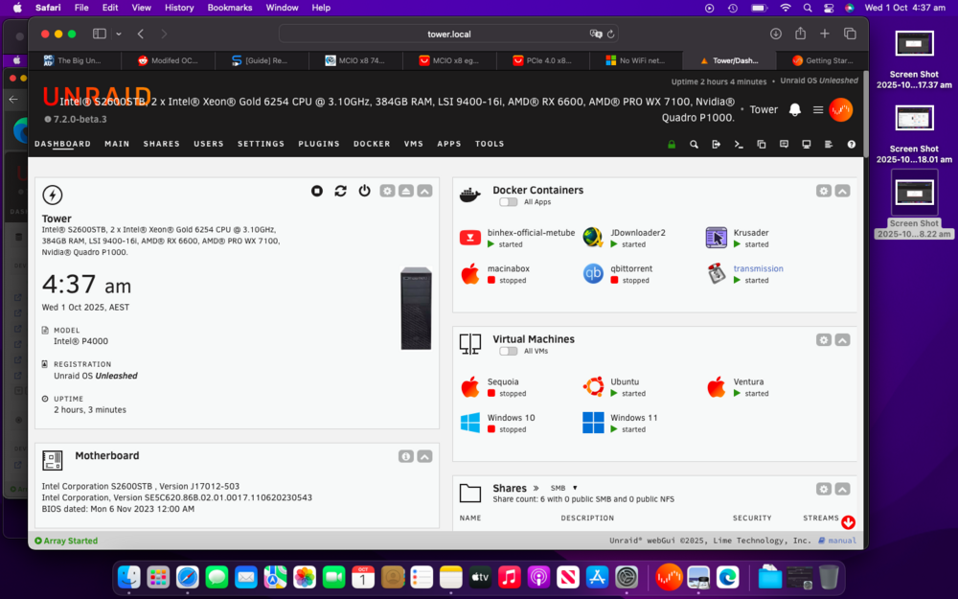Open Shares panel gear settings

[x=824, y=489]
